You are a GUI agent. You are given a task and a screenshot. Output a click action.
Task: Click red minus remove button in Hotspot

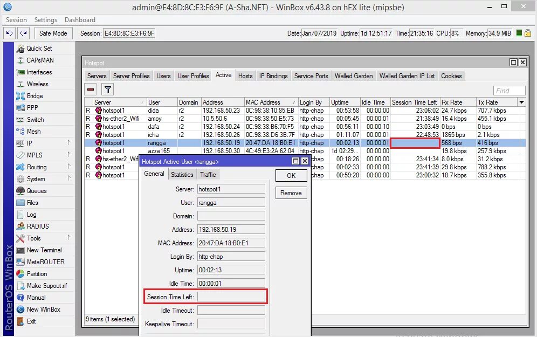[91, 90]
